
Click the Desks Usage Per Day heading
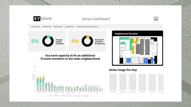point(123,70)
